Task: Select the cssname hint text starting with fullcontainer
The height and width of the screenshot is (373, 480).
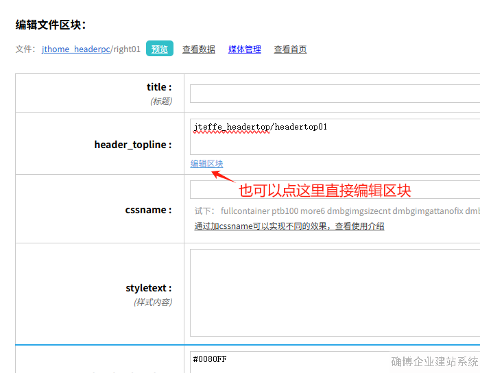Action: (x=350, y=210)
